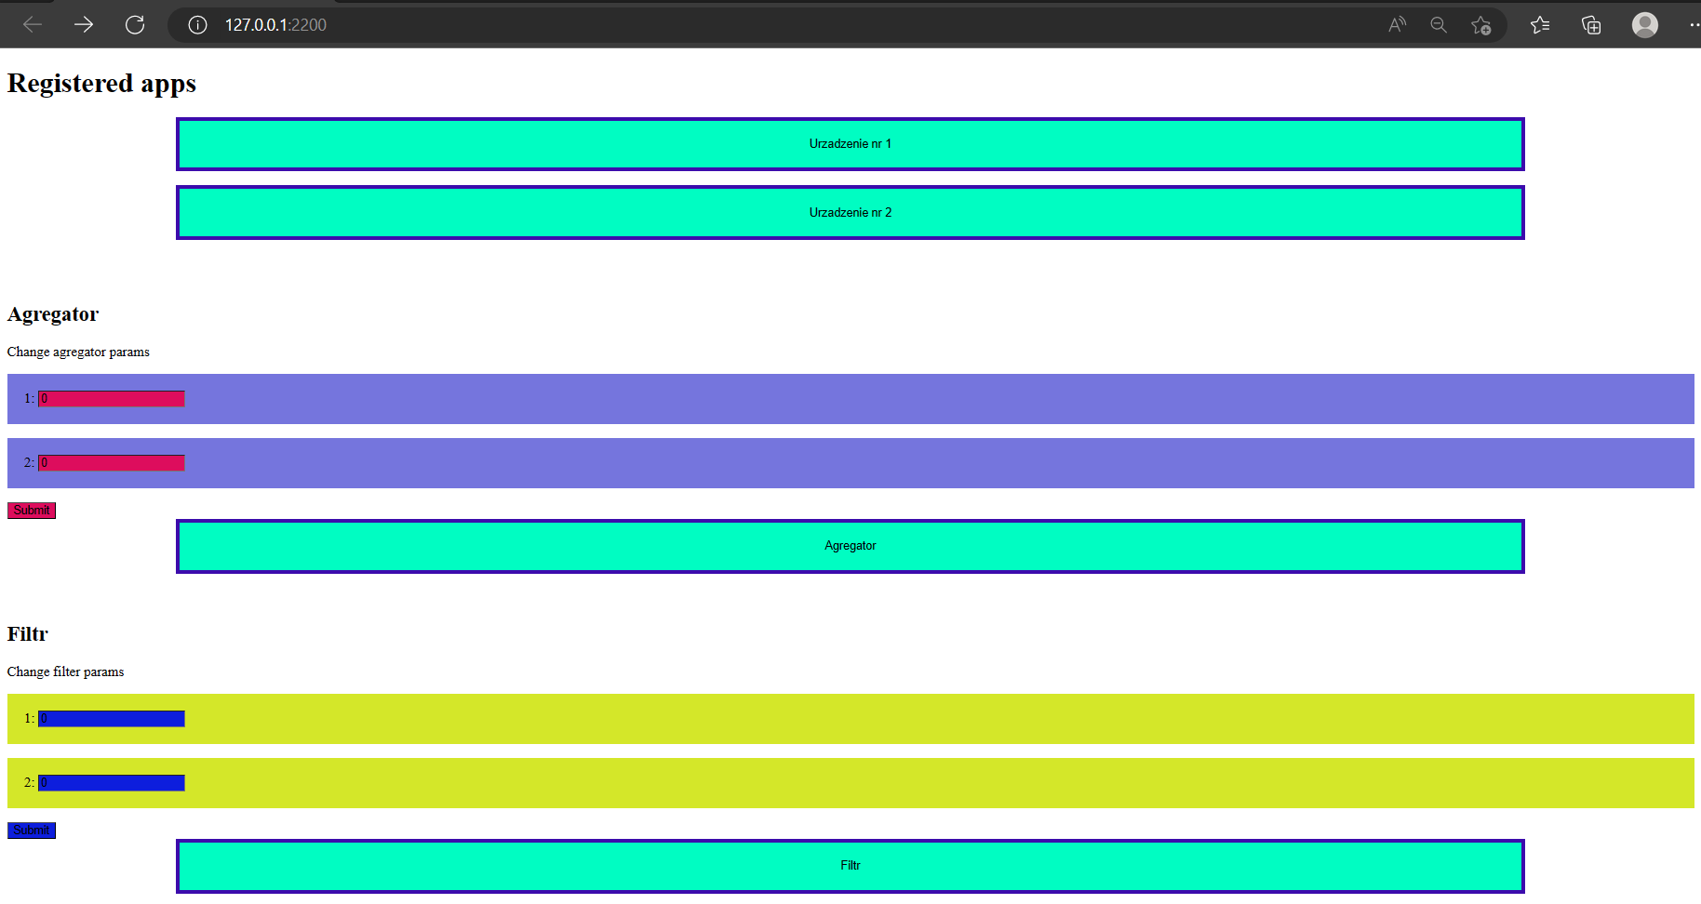Open the Urzadzenie nr 2 app

pos(850,213)
